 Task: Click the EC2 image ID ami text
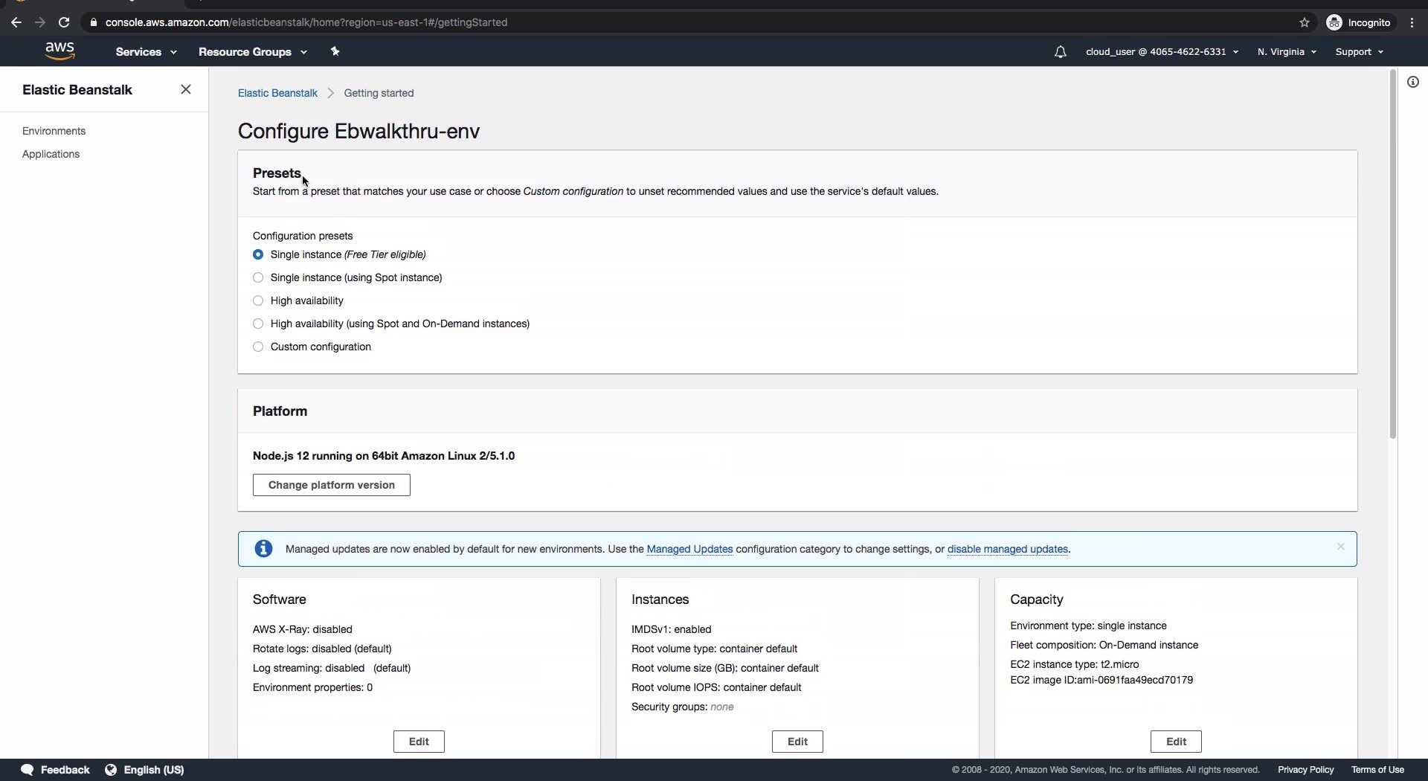(x=1101, y=680)
